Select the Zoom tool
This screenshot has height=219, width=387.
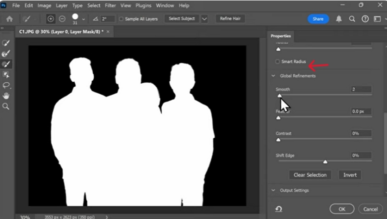tap(6, 107)
